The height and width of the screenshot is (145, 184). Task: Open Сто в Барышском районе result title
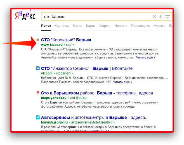pos(97,93)
